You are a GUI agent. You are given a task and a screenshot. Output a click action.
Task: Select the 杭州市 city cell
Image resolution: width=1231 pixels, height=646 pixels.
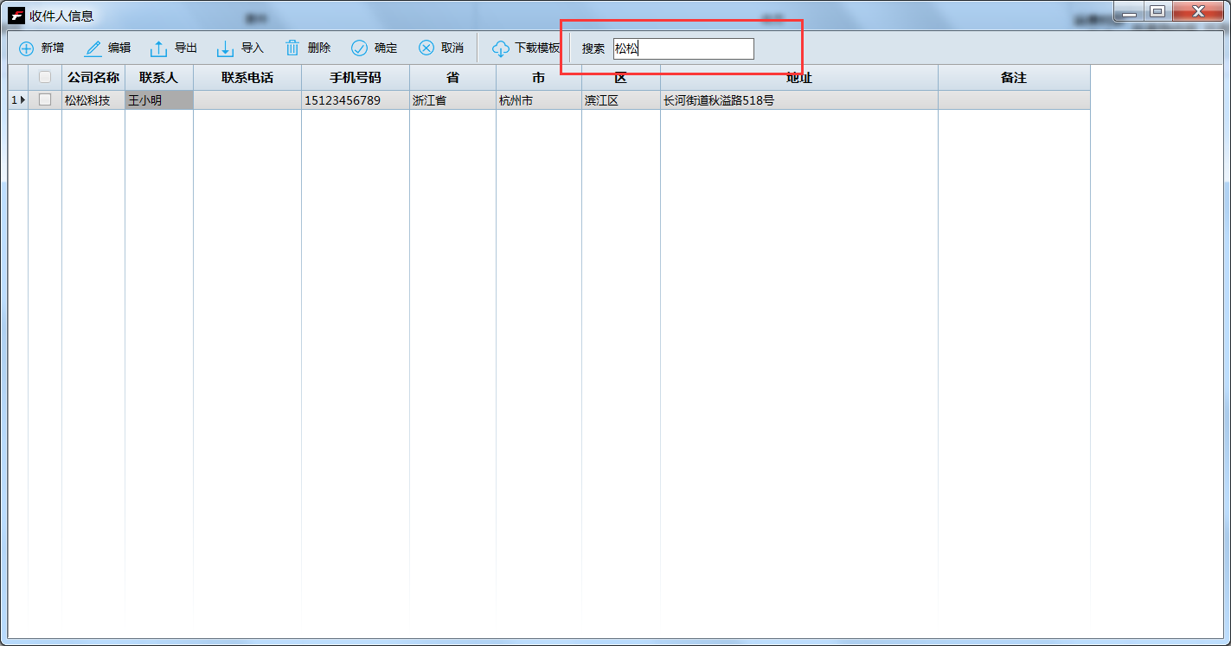[539, 100]
